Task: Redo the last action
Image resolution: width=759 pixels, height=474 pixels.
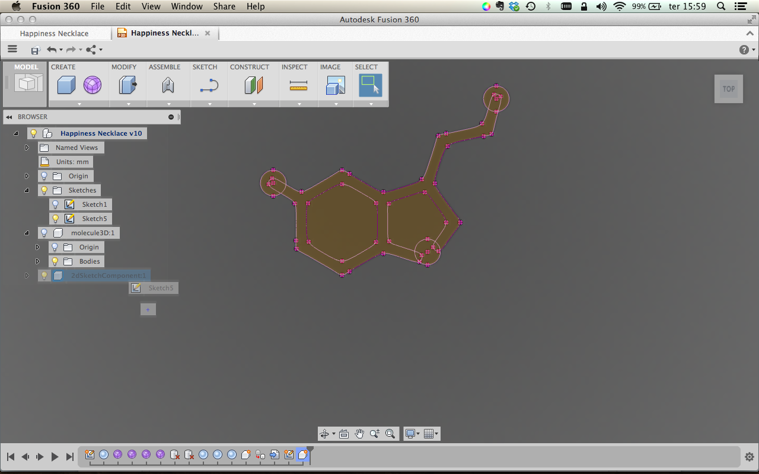Action: click(71, 50)
